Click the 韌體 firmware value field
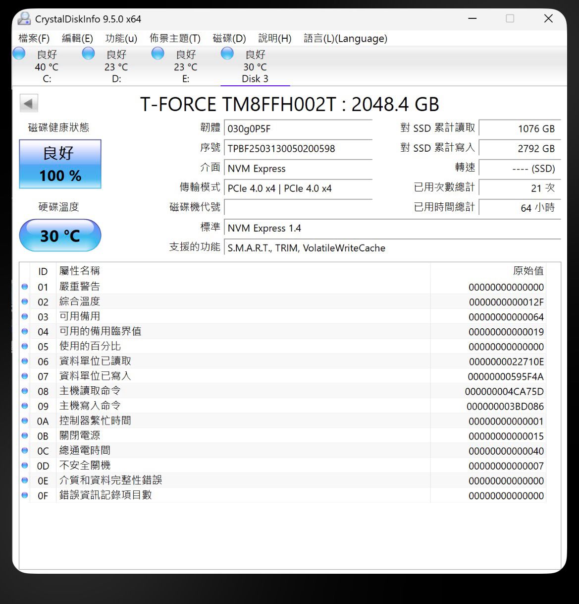579x604 pixels. coord(298,129)
